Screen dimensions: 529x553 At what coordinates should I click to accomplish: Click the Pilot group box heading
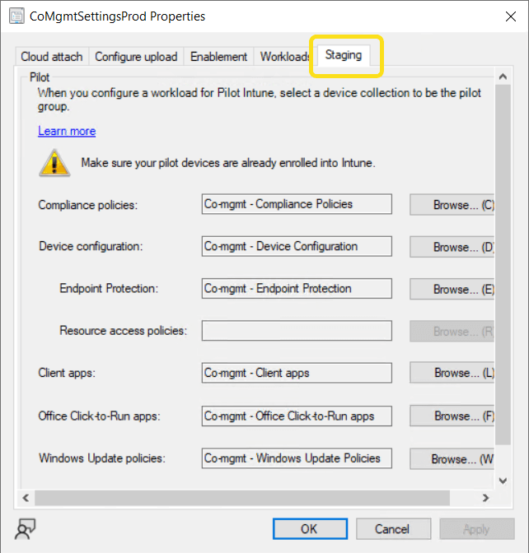(x=40, y=77)
